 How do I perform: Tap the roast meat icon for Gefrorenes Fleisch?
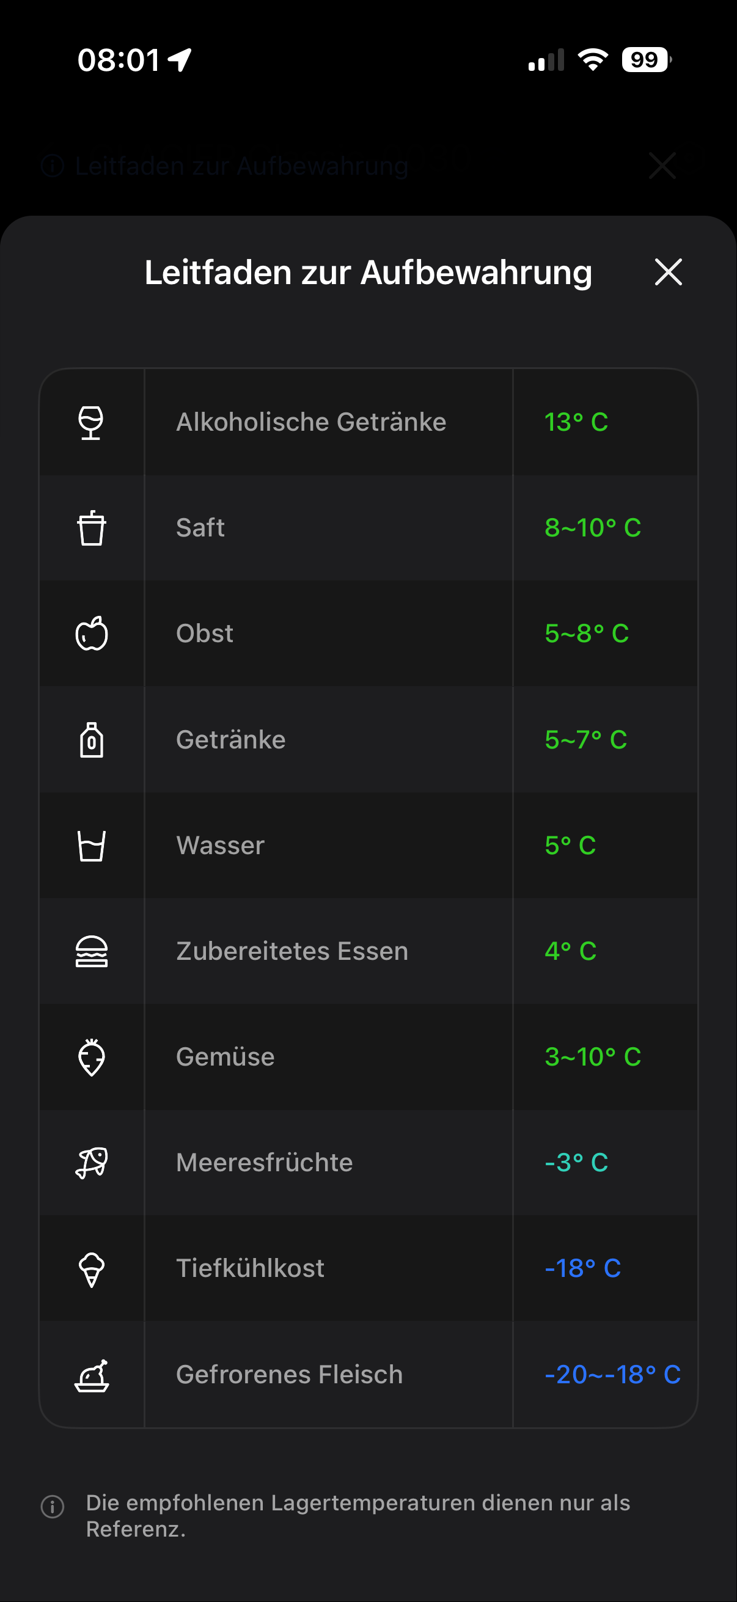click(92, 1375)
